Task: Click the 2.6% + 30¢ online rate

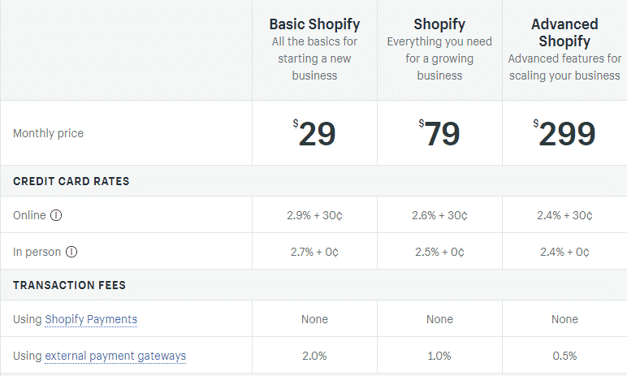Action: [439, 216]
